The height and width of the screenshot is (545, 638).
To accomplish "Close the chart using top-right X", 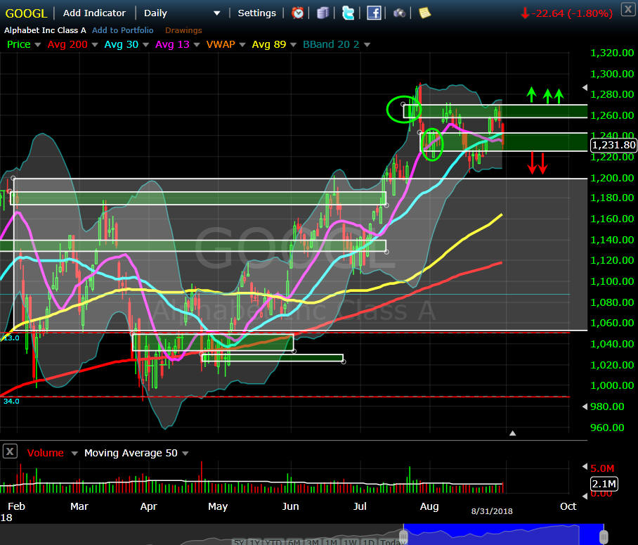I will point(627,9).
